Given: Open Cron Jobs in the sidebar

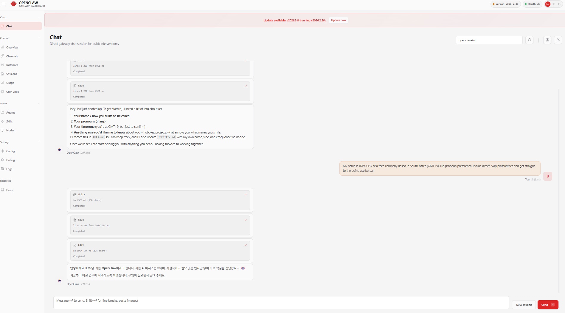Looking at the screenshot, I should click(x=12, y=92).
